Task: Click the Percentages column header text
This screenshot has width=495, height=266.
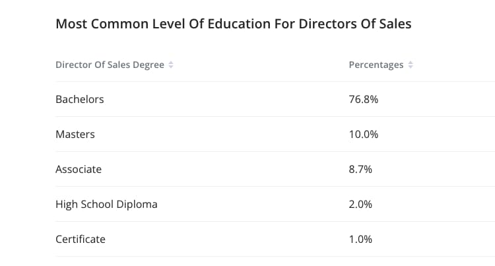Action: 376,65
